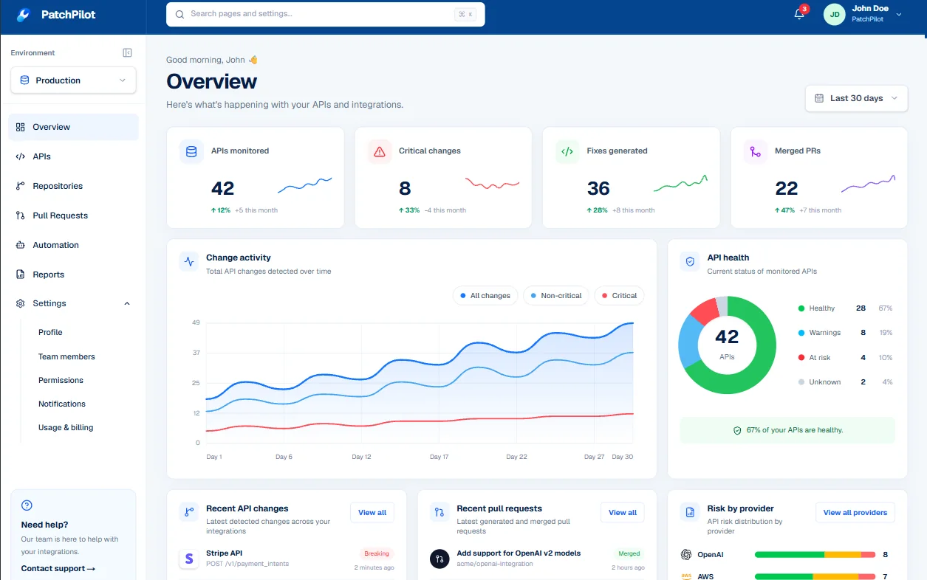Click View all for Recent API changes

click(x=372, y=512)
